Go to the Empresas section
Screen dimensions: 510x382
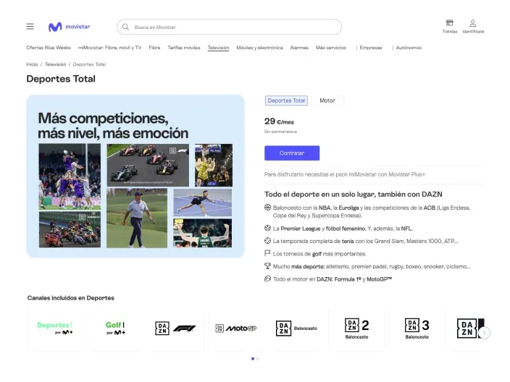pos(371,48)
